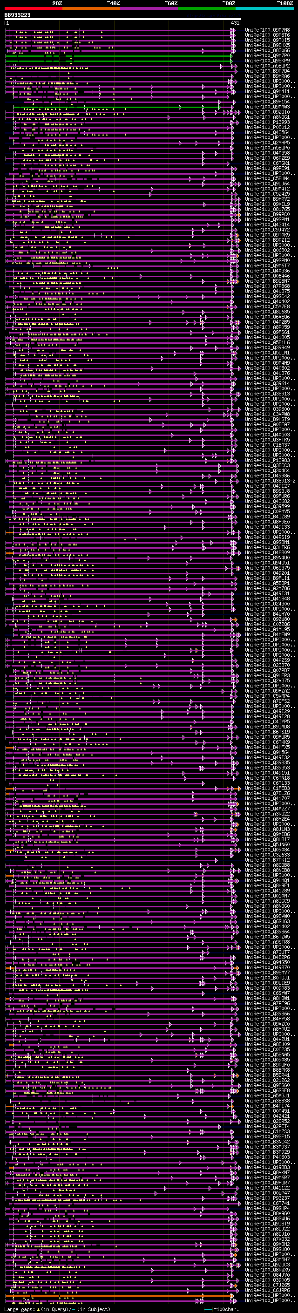Open hit UniRef100_Q9SPM0

267,260
